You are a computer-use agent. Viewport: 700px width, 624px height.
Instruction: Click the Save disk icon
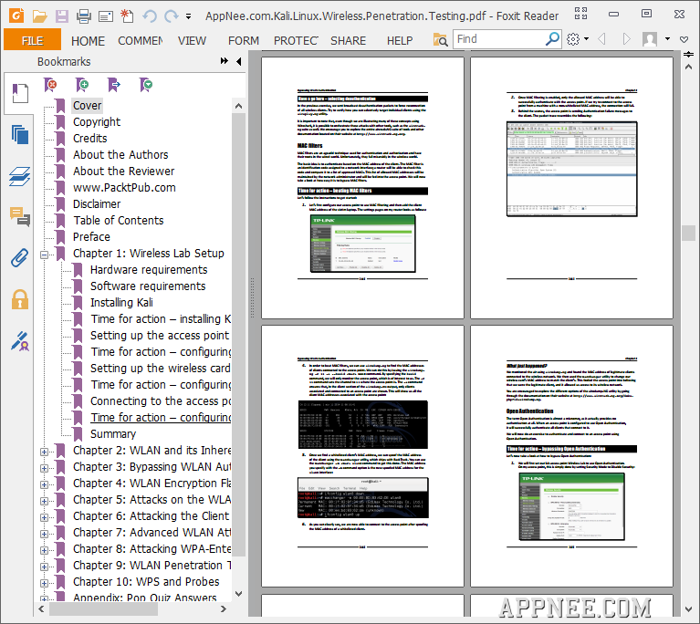[62, 16]
